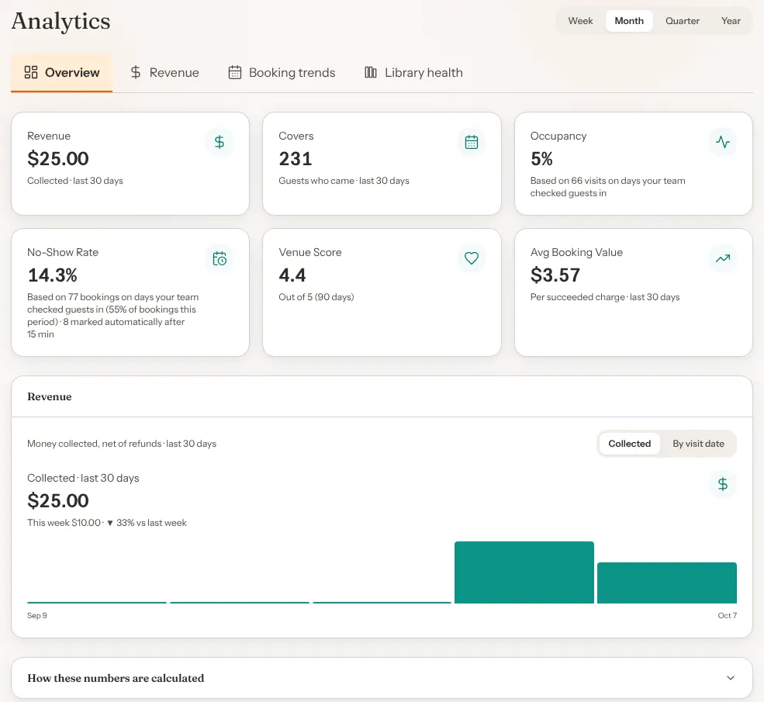Select the Year time range
Viewport: 764px width, 702px height.
731,21
